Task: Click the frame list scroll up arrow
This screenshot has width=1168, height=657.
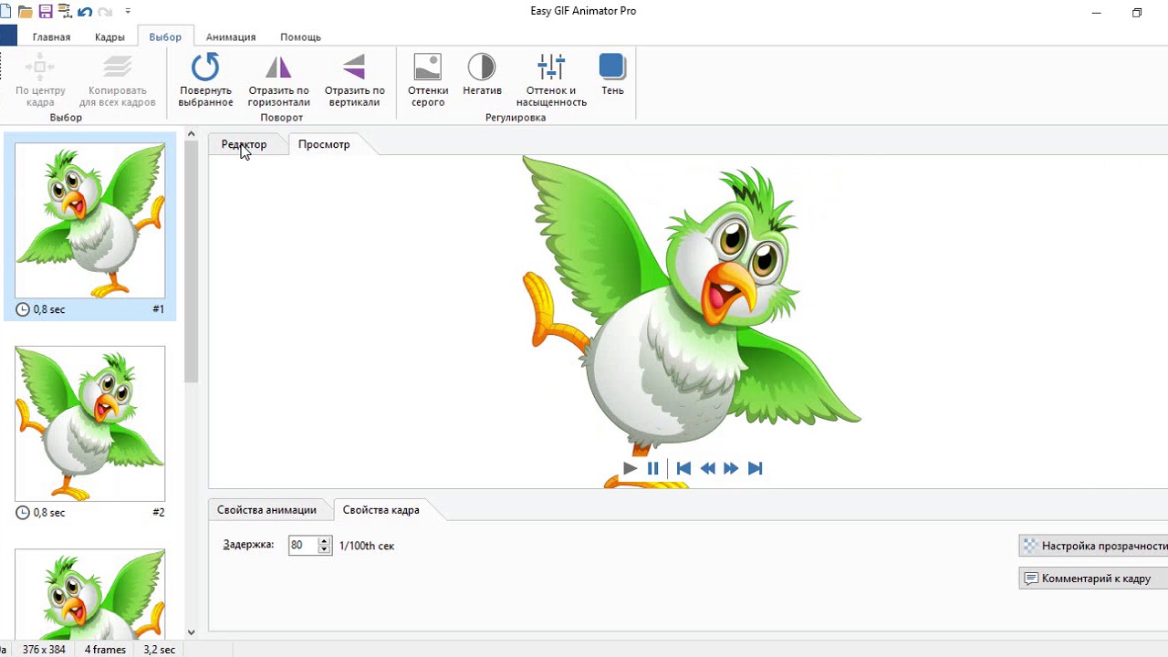Action: point(191,134)
